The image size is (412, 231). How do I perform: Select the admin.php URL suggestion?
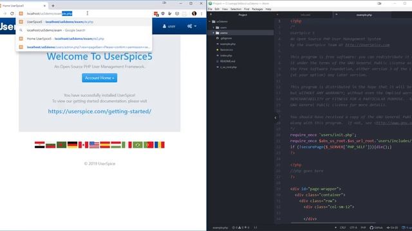[x=84, y=47]
